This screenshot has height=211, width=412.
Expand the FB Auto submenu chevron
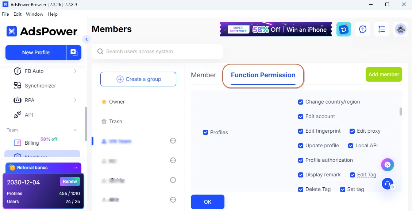coord(75,71)
